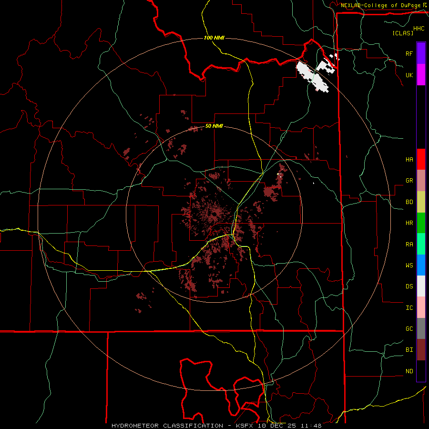Click the 10 DEC 25 date stamp

pyautogui.click(x=276, y=426)
